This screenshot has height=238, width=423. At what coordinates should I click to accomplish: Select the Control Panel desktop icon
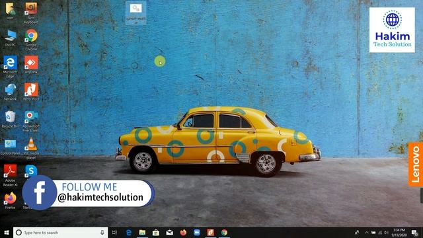point(11,147)
